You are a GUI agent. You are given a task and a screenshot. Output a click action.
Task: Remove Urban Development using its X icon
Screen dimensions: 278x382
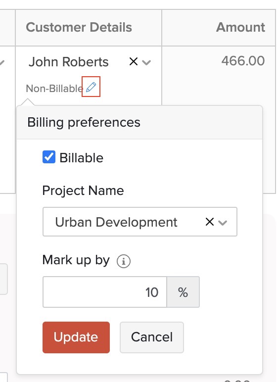point(210,222)
